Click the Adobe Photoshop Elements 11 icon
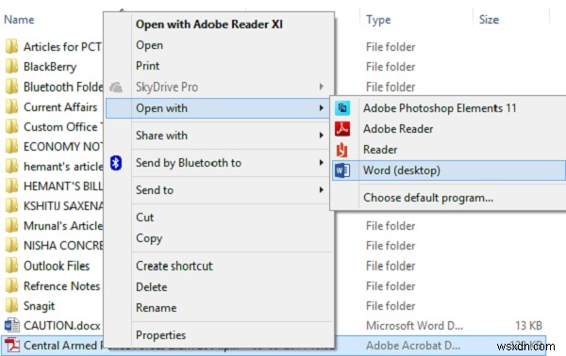 pyautogui.click(x=342, y=108)
